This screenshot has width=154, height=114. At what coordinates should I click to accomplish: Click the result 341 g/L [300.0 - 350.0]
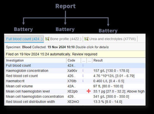tap(111, 97)
